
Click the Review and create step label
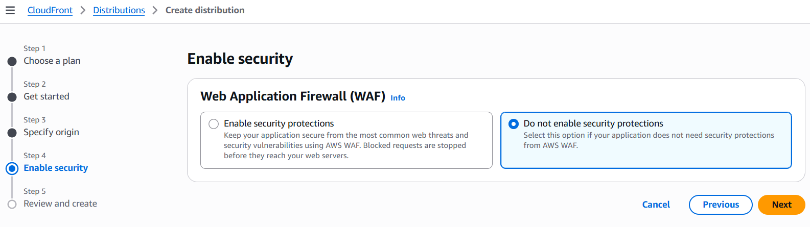tap(60, 204)
